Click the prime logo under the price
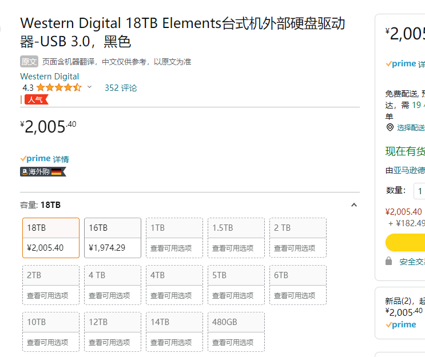This screenshot has height=357, width=425. point(35,159)
